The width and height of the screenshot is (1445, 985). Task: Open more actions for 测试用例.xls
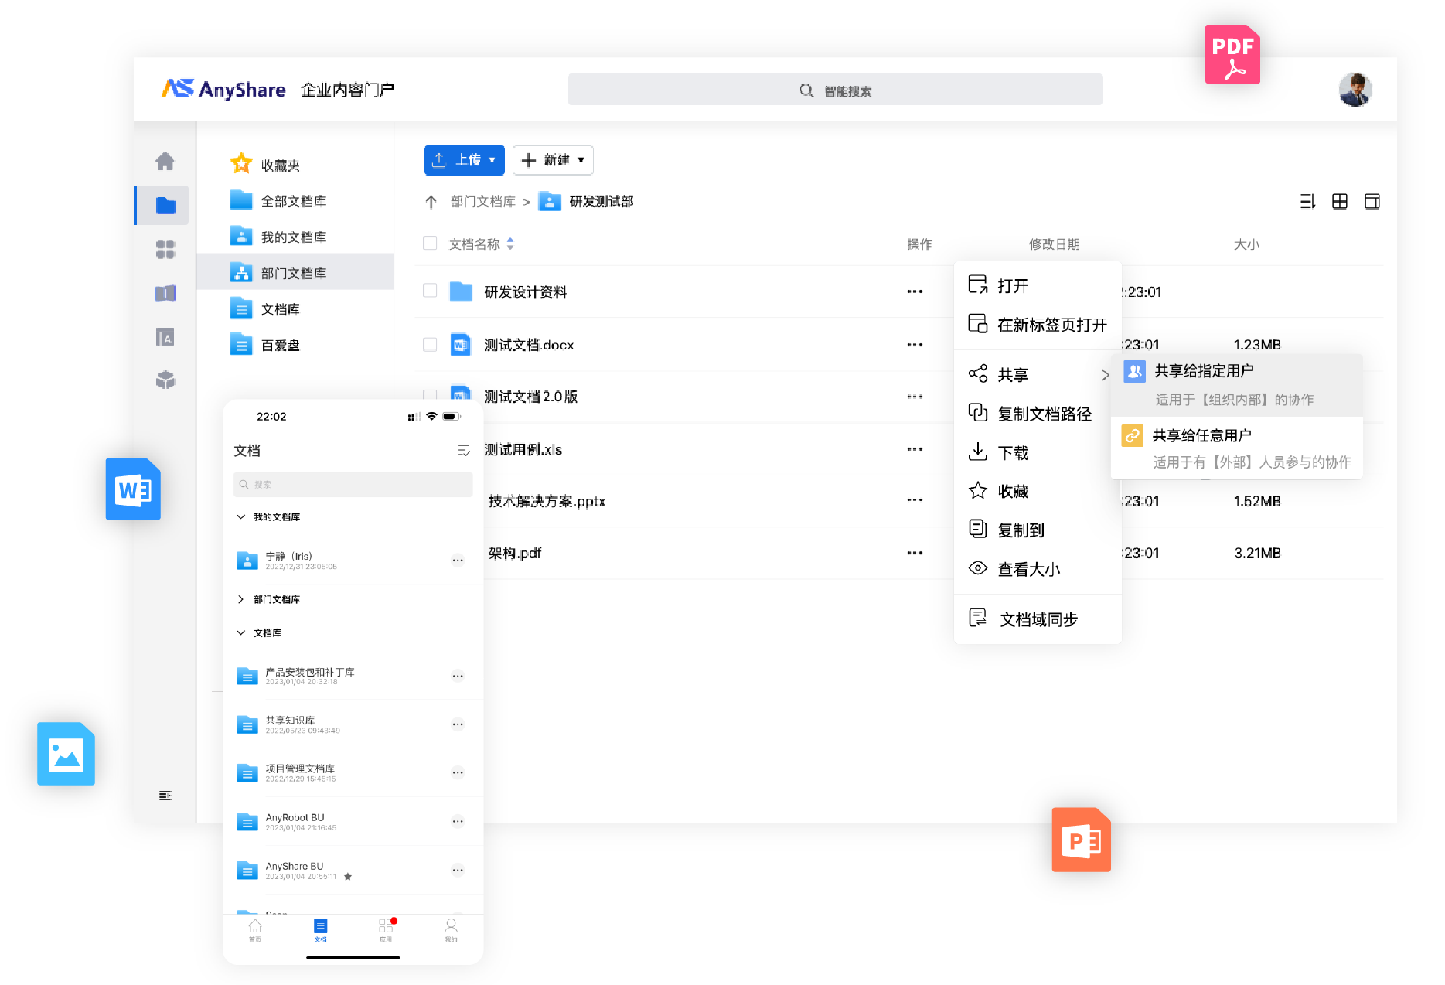pyautogui.click(x=915, y=449)
